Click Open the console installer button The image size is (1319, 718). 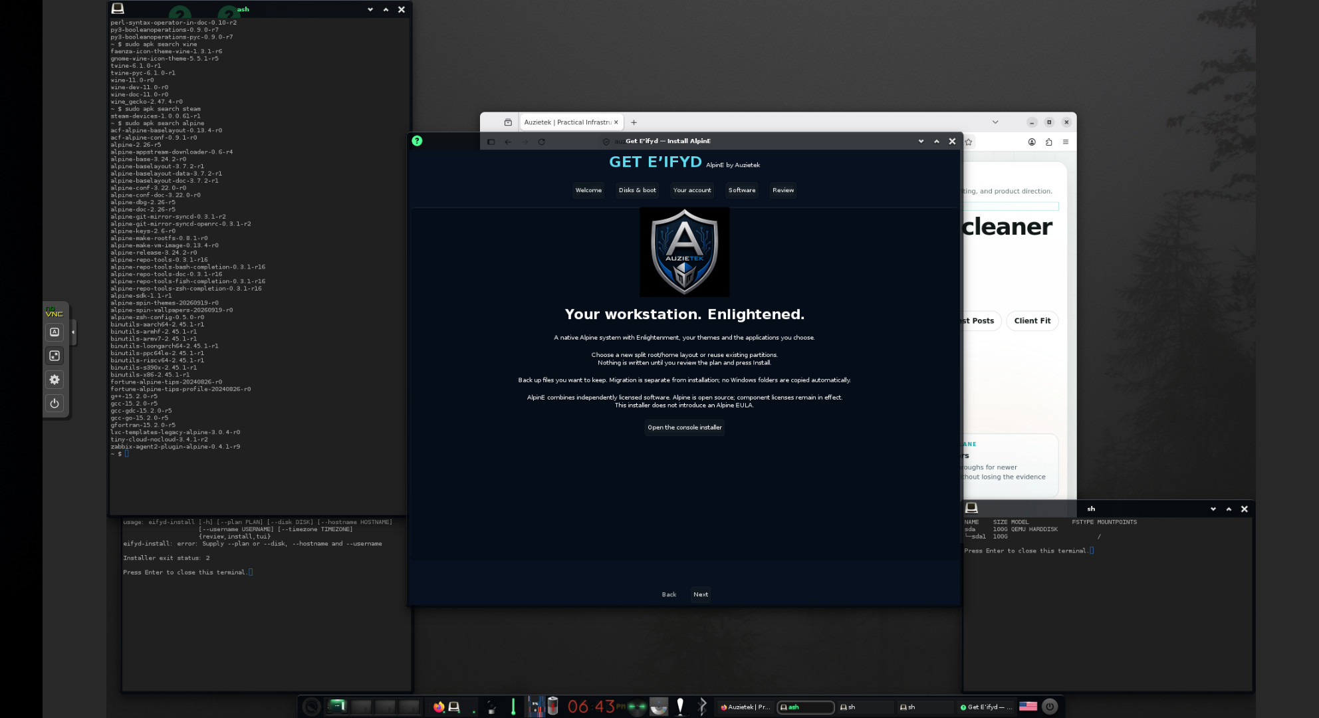click(x=685, y=427)
